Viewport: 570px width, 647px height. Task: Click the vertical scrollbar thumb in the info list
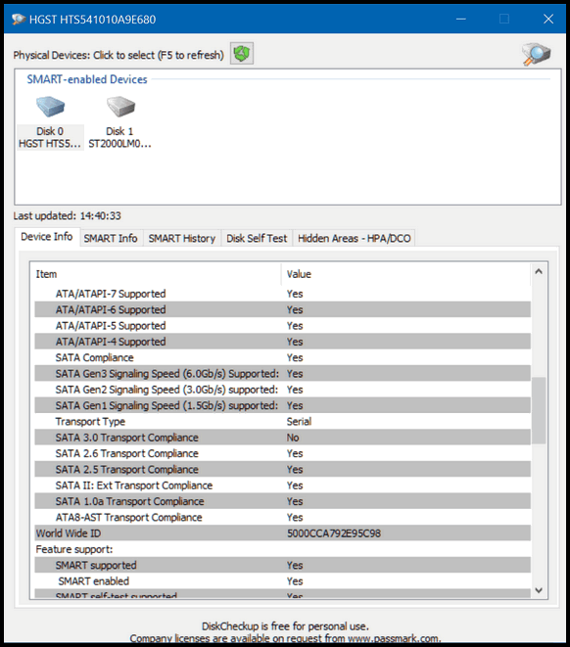[x=539, y=410]
